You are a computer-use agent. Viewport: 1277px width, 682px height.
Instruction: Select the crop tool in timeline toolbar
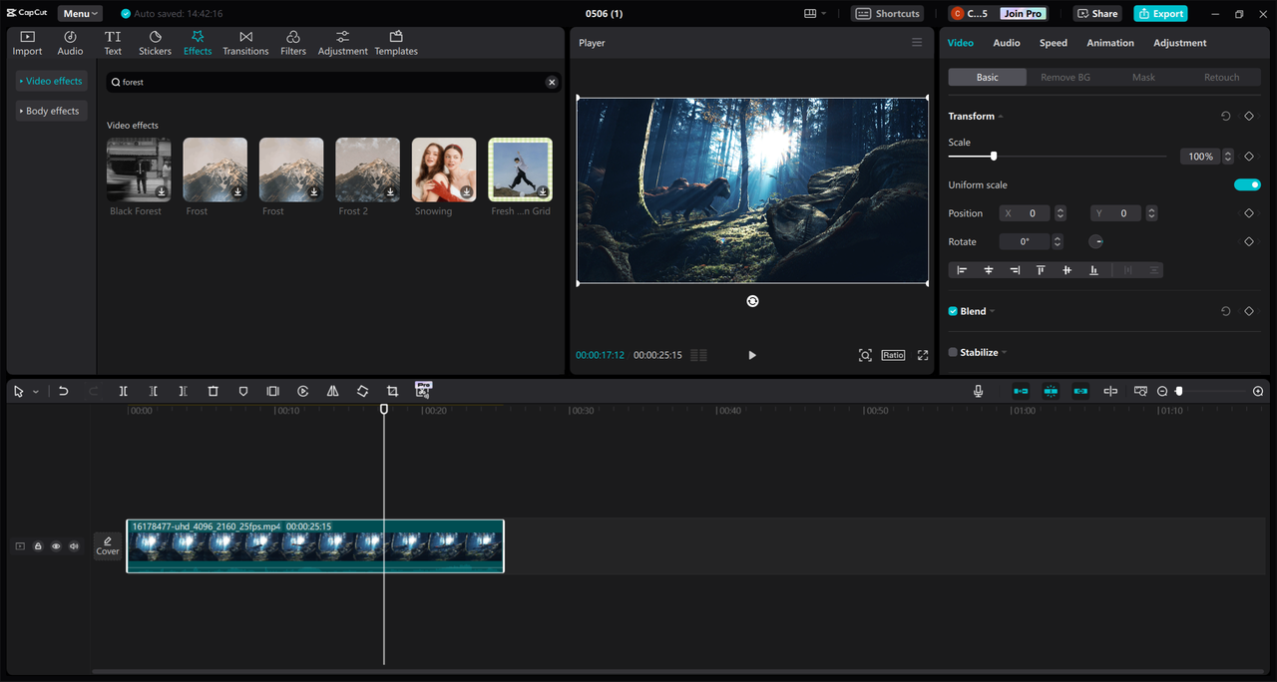coord(392,392)
